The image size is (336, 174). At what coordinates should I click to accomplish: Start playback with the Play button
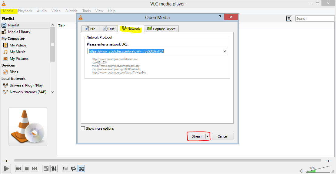coord(6,169)
